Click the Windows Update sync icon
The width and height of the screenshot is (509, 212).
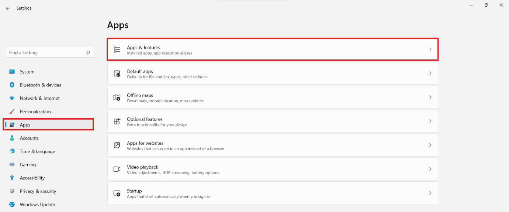12,205
